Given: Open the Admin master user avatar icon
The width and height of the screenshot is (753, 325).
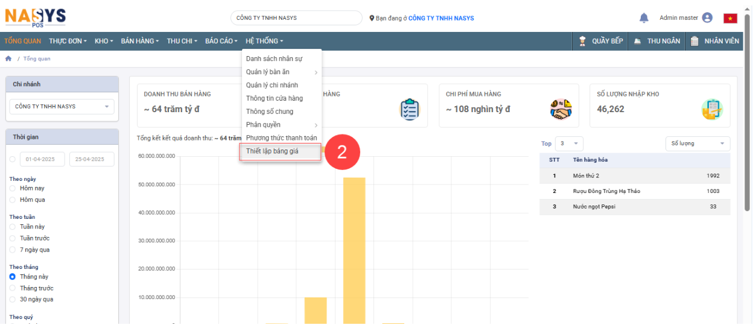Looking at the screenshot, I should [707, 18].
